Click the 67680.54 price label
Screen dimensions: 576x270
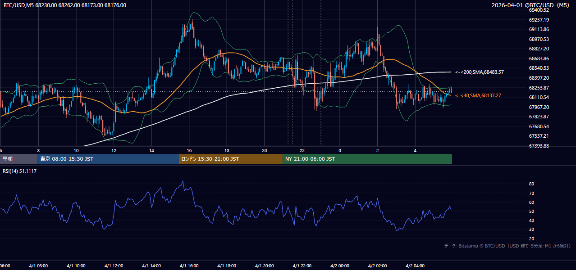tap(539, 126)
